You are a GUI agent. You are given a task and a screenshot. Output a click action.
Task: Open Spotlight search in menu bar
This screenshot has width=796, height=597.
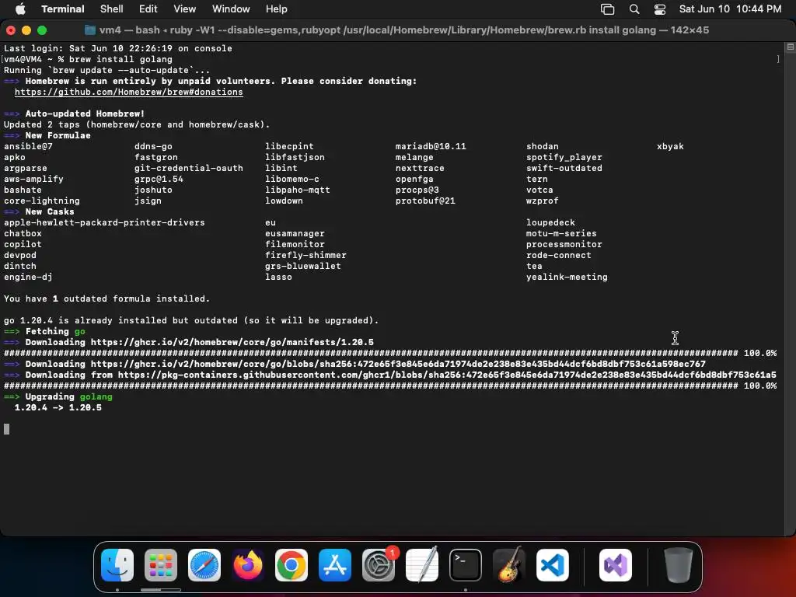pos(634,9)
